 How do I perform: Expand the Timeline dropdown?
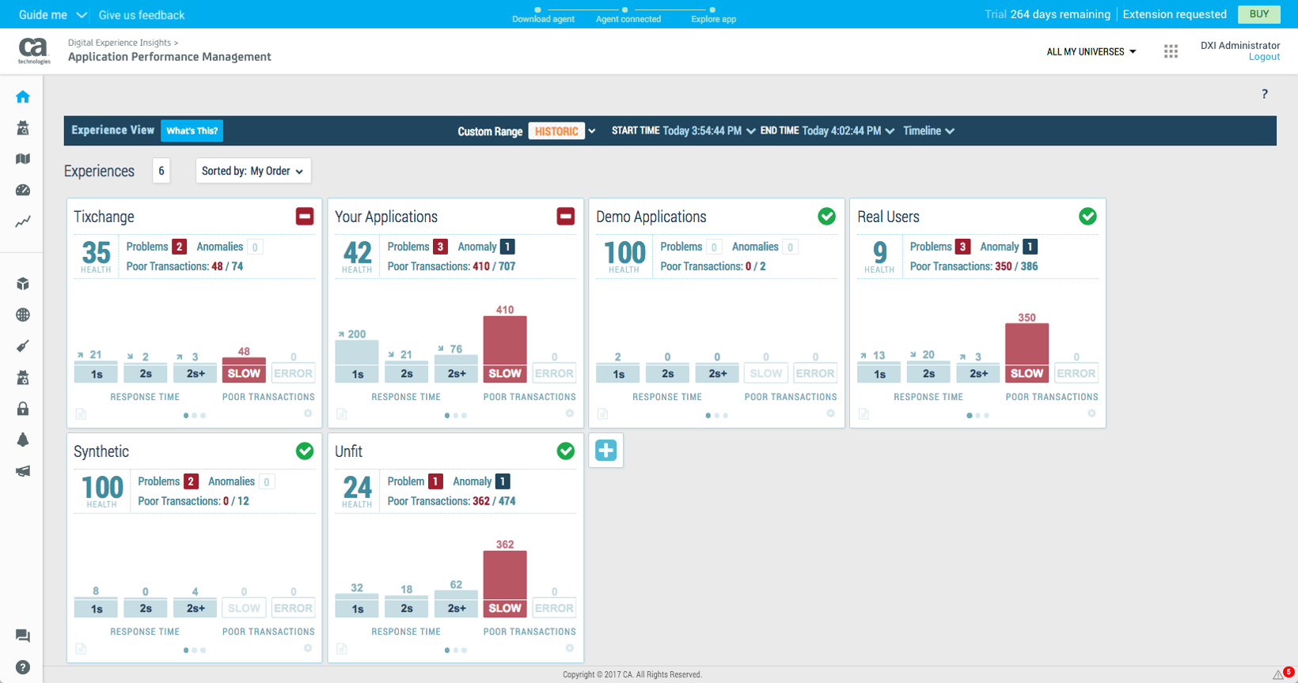coord(928,131)
